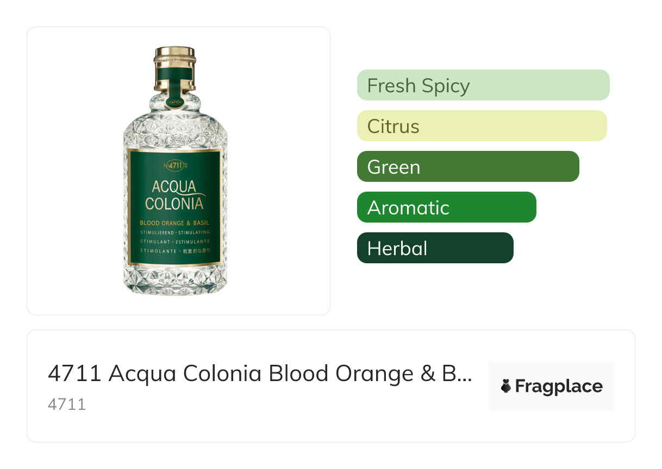Select the Fresh Spicy accord bar
The height and width of the screenshot is (469, 662).
(483, 85)
